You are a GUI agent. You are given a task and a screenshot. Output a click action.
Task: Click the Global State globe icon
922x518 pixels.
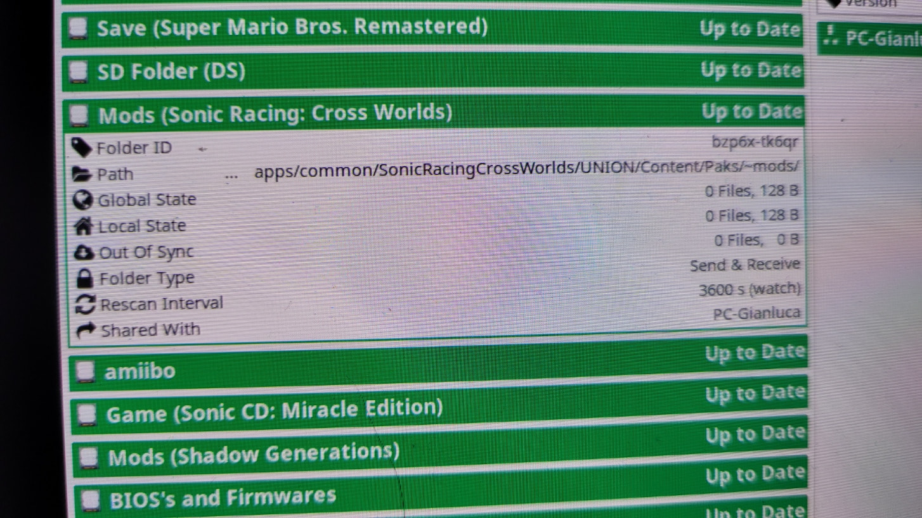point(82,200)
